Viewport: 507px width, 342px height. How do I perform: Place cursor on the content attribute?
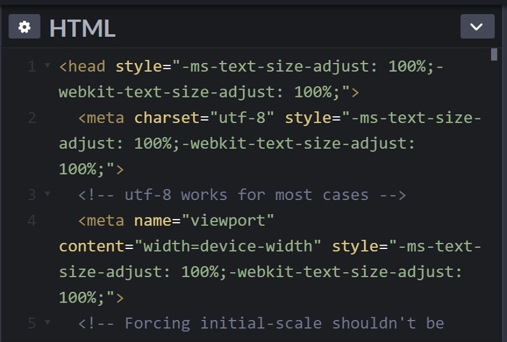click(91, 246)
